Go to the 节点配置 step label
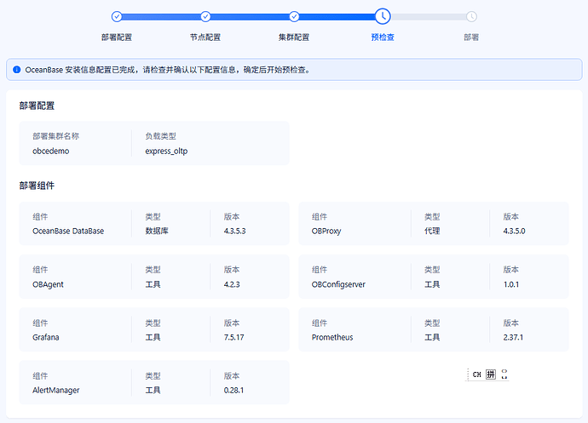Image resolution: width=588 pixels, height=423 pixels. (205, 37)
